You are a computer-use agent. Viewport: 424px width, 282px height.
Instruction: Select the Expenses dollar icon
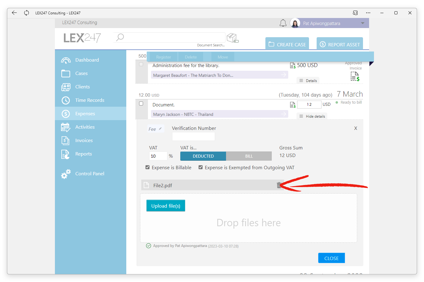coord(66,114)
